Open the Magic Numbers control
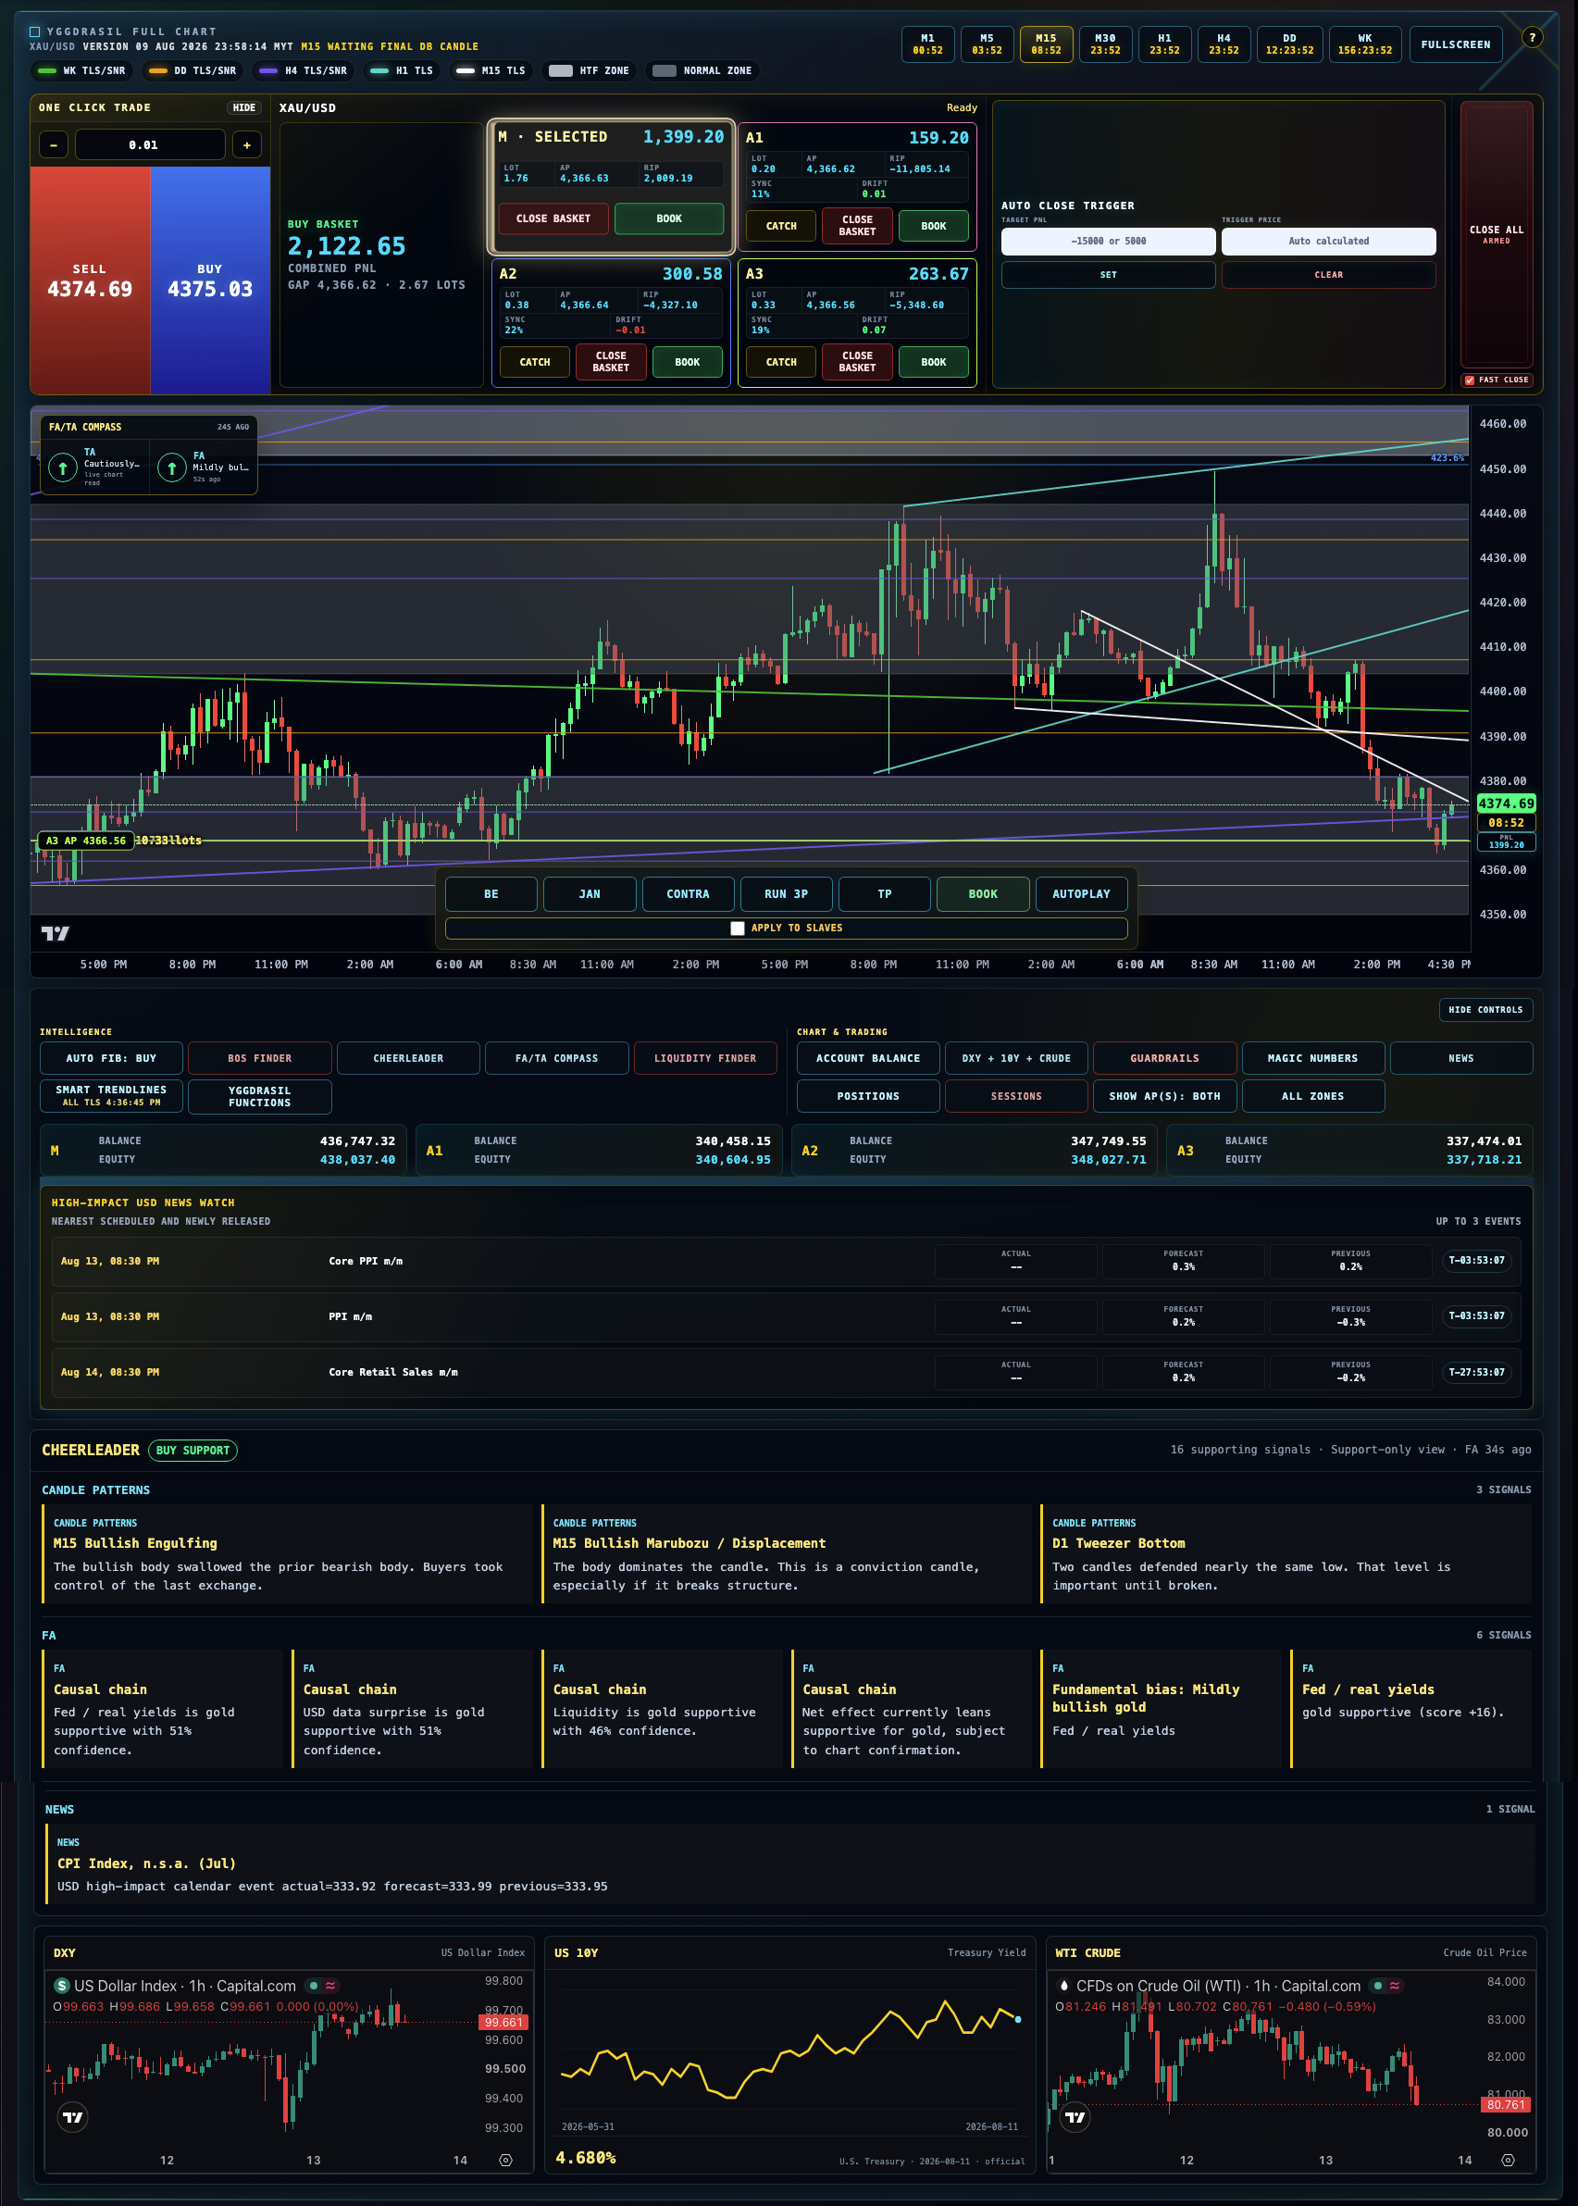This screenshot has width=1578, height=2206. tap(1312, 1058)
